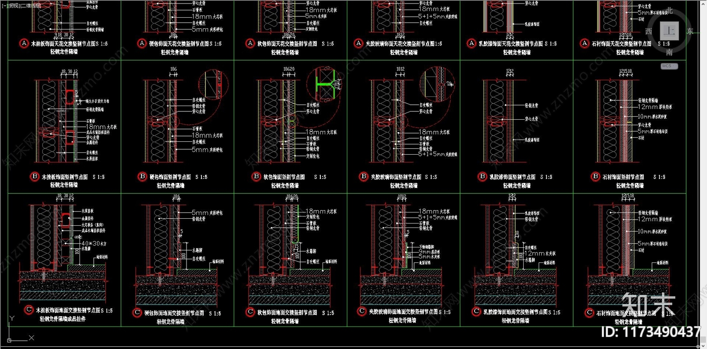Select title 木挂板饰面地面交接竖剖节点图S 1:5
Image resolution: width=707 pixels, height=349 pixels.
click(x=74, y=311)
